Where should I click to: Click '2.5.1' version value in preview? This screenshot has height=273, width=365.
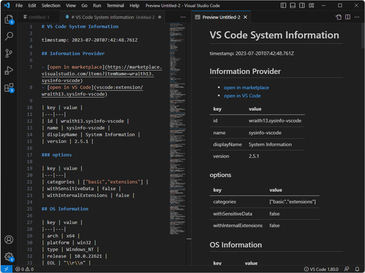(x=253, y=156)
